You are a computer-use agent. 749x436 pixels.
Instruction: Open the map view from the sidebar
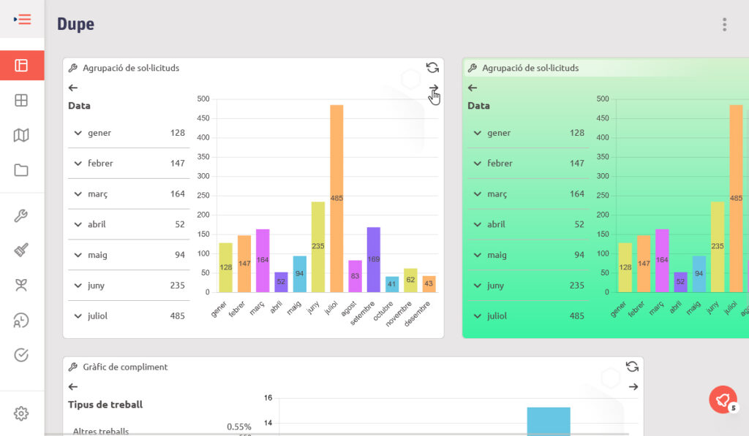(21, 135)
